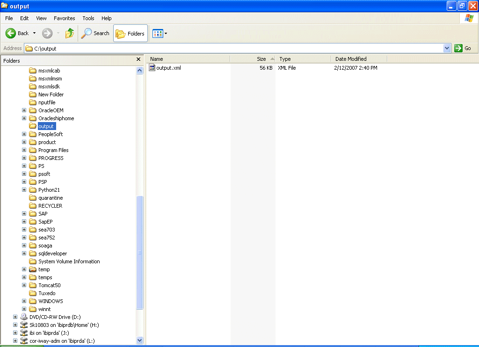The width and height of the screenshot is (479, 347).
Task: Open the Views icon menu
Action: tap(158, 33)
